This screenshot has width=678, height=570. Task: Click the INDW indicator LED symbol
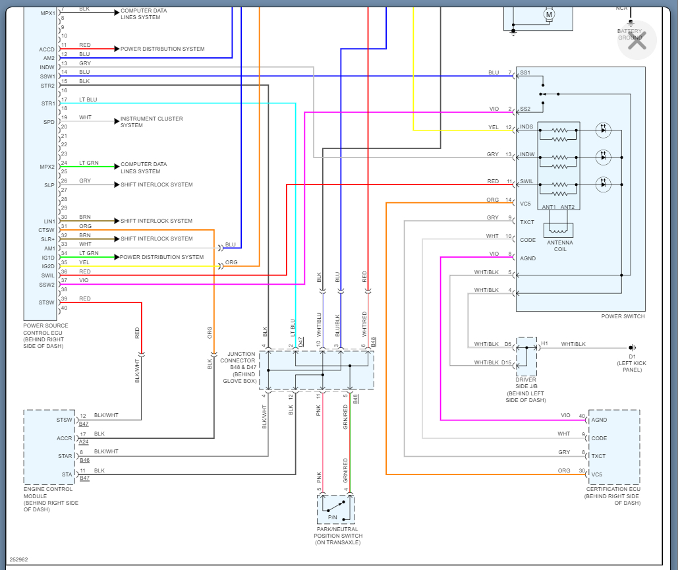(603, 157)
